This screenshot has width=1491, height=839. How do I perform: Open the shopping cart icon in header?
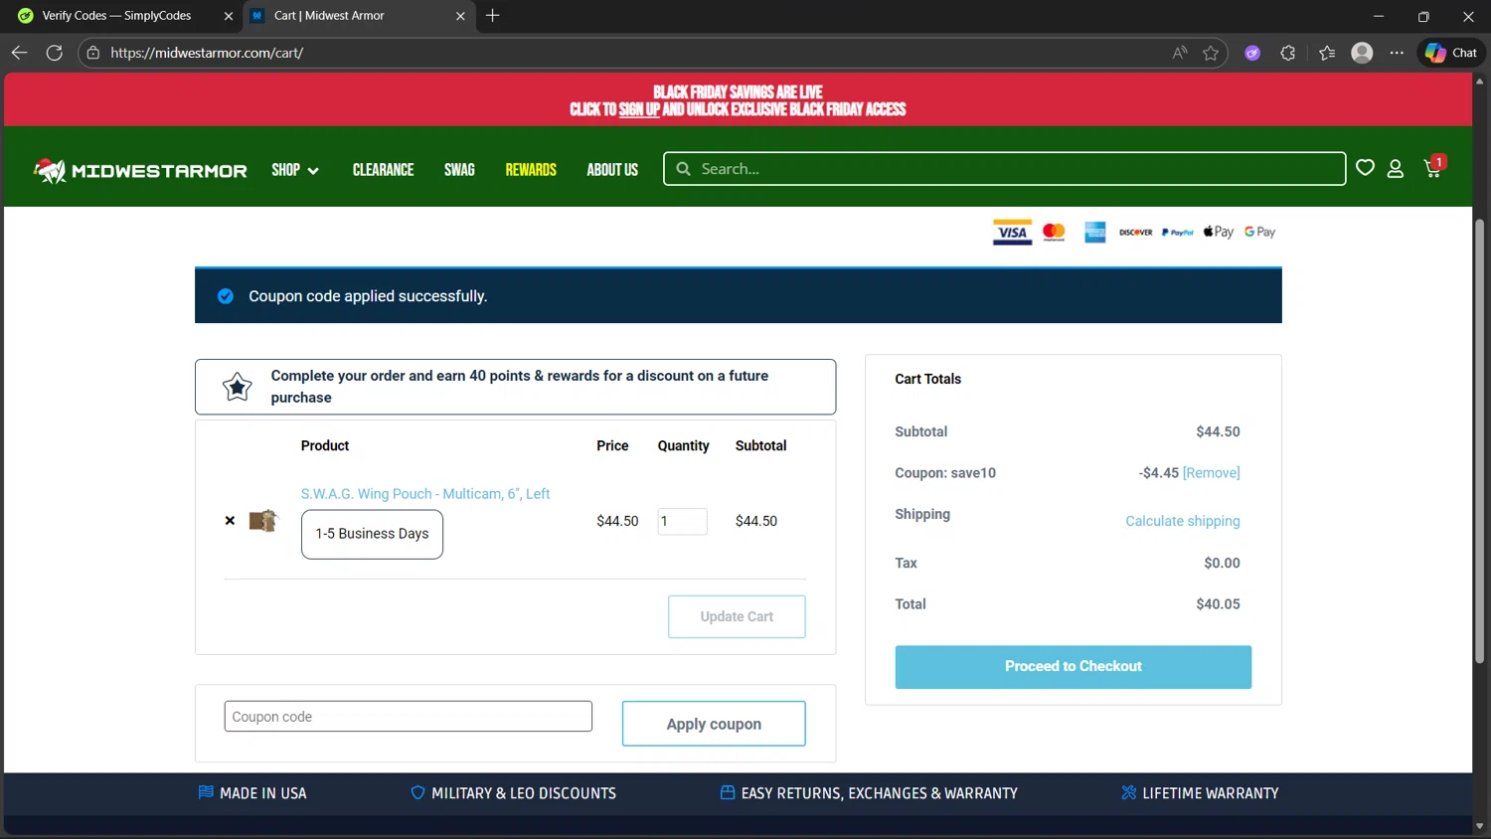[x=1433, y=168]
